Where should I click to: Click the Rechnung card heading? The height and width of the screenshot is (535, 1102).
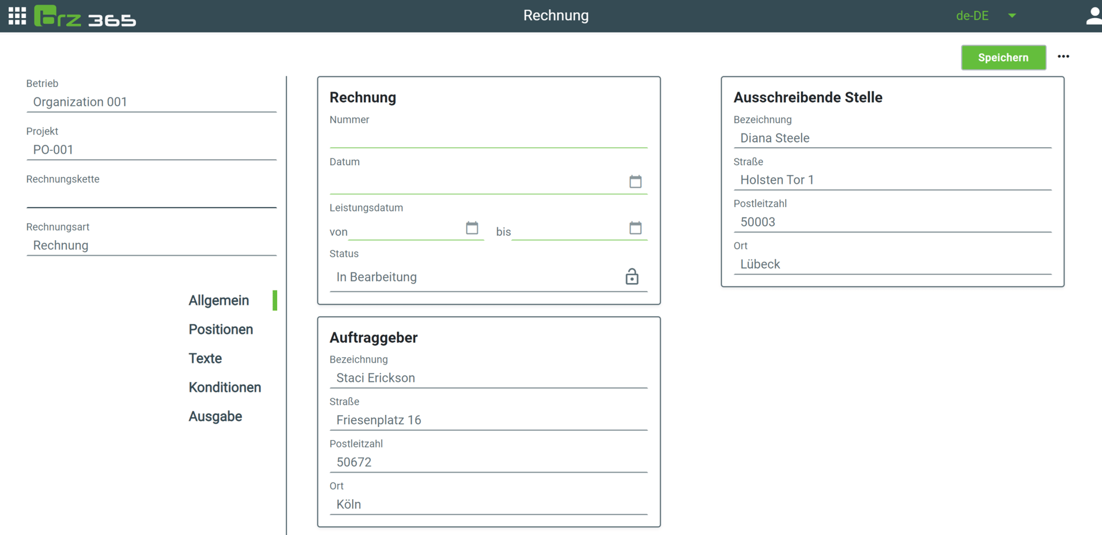[363, 98]
